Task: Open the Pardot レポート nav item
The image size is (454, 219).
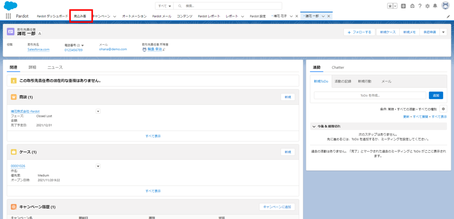Action: [209, 16]
